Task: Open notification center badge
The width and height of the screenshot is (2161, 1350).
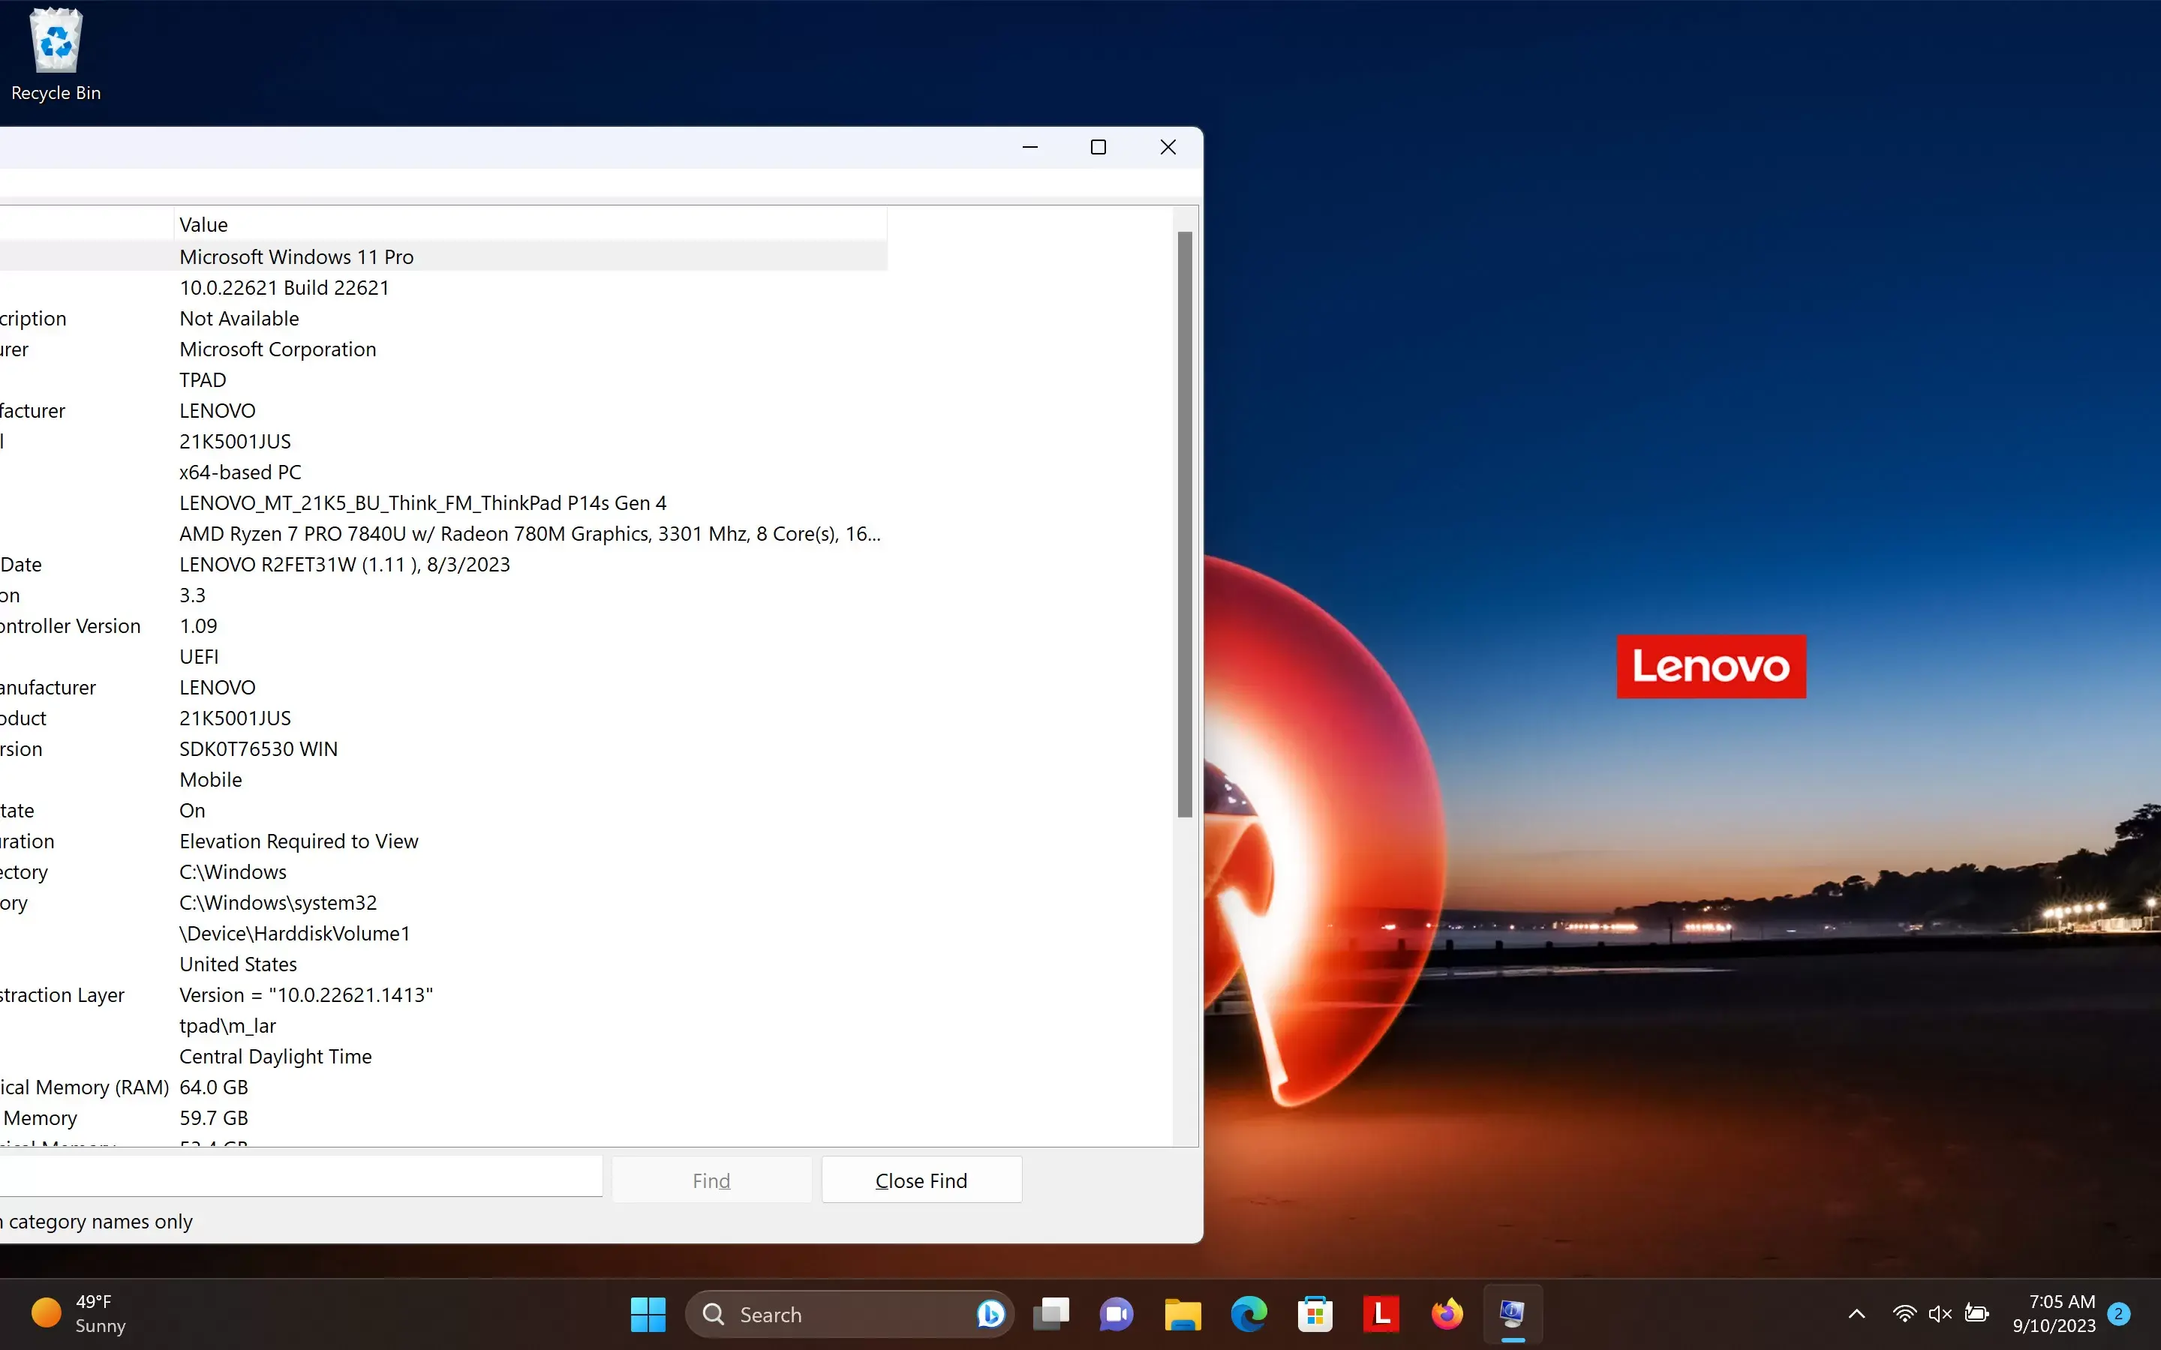Action: pos(2118,1313)
